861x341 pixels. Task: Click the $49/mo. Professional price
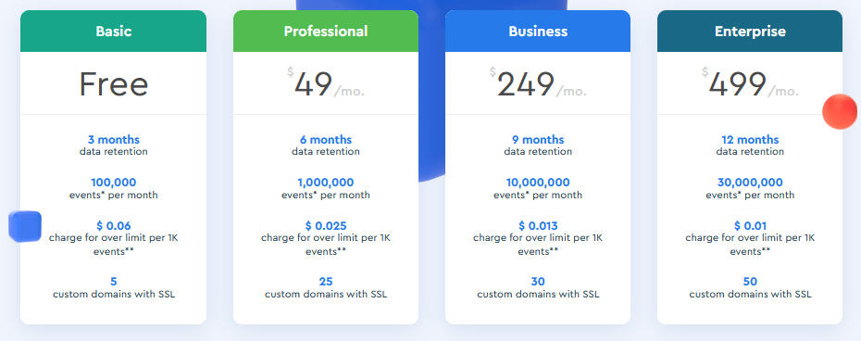(x=326, y=84)
